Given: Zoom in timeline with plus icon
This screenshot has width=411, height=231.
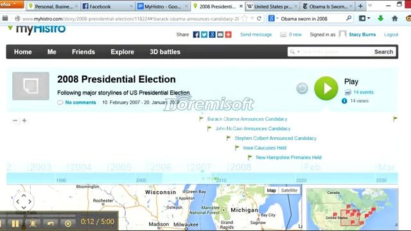Looking at the screenshot, I should [x=24, y=121].
